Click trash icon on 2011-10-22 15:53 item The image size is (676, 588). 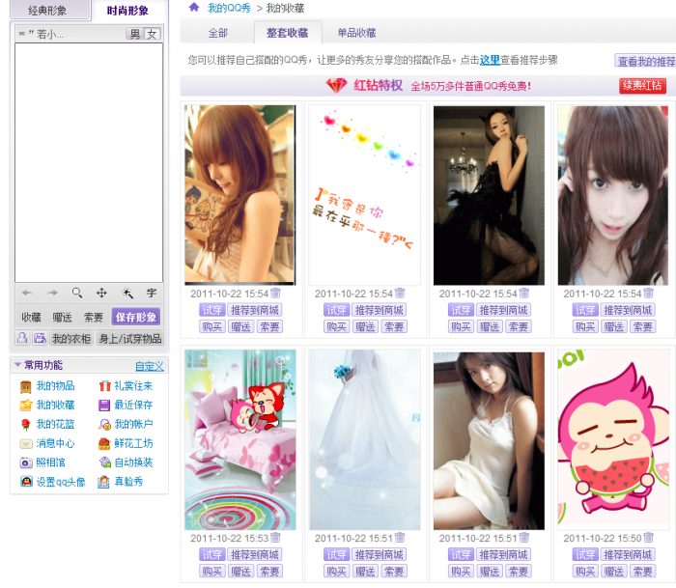click(x=275, y=538)
